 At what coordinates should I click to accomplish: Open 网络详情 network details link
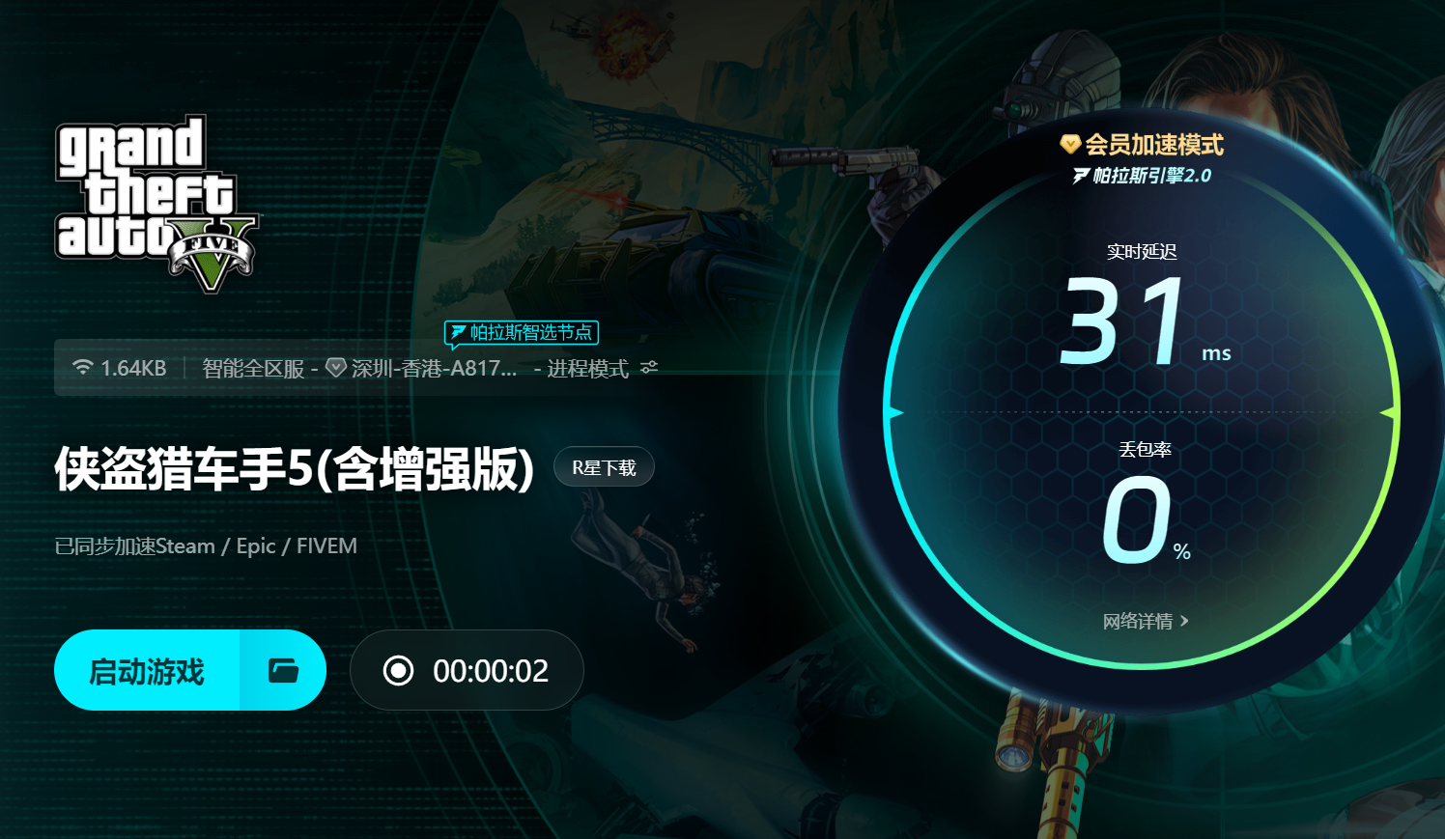[1138, 621]
